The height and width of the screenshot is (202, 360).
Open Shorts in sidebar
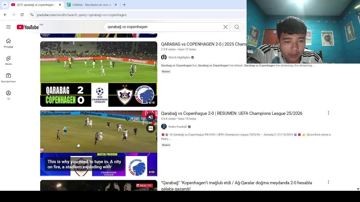pyautogui.click(x=8, y=60)
